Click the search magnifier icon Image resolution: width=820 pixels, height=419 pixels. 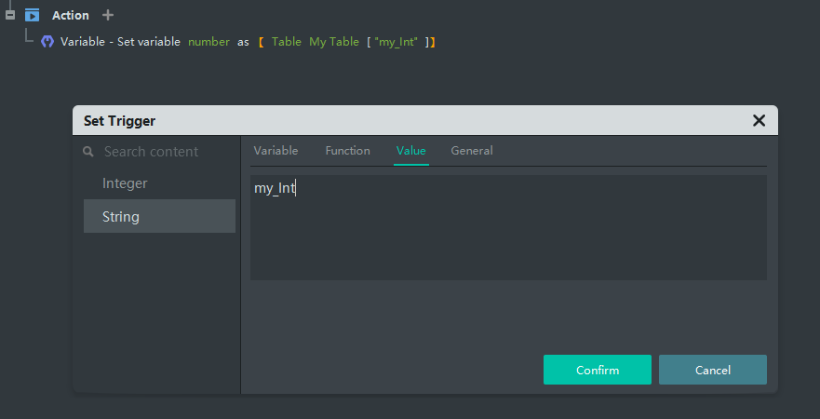pyautogui.click(x=89, y=152)
